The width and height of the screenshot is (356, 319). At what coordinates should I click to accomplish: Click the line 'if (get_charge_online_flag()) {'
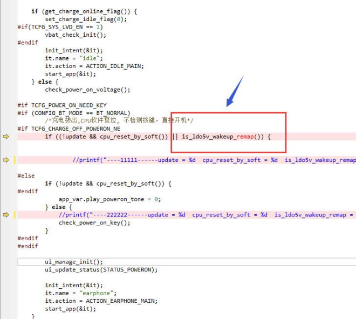pos(84,11)
